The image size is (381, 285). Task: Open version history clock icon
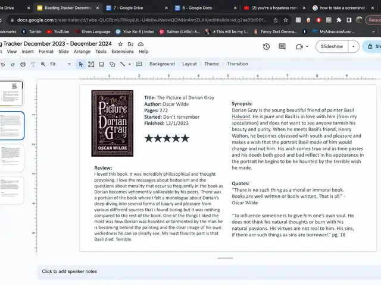pyautogui.click(x=266, y=46)
